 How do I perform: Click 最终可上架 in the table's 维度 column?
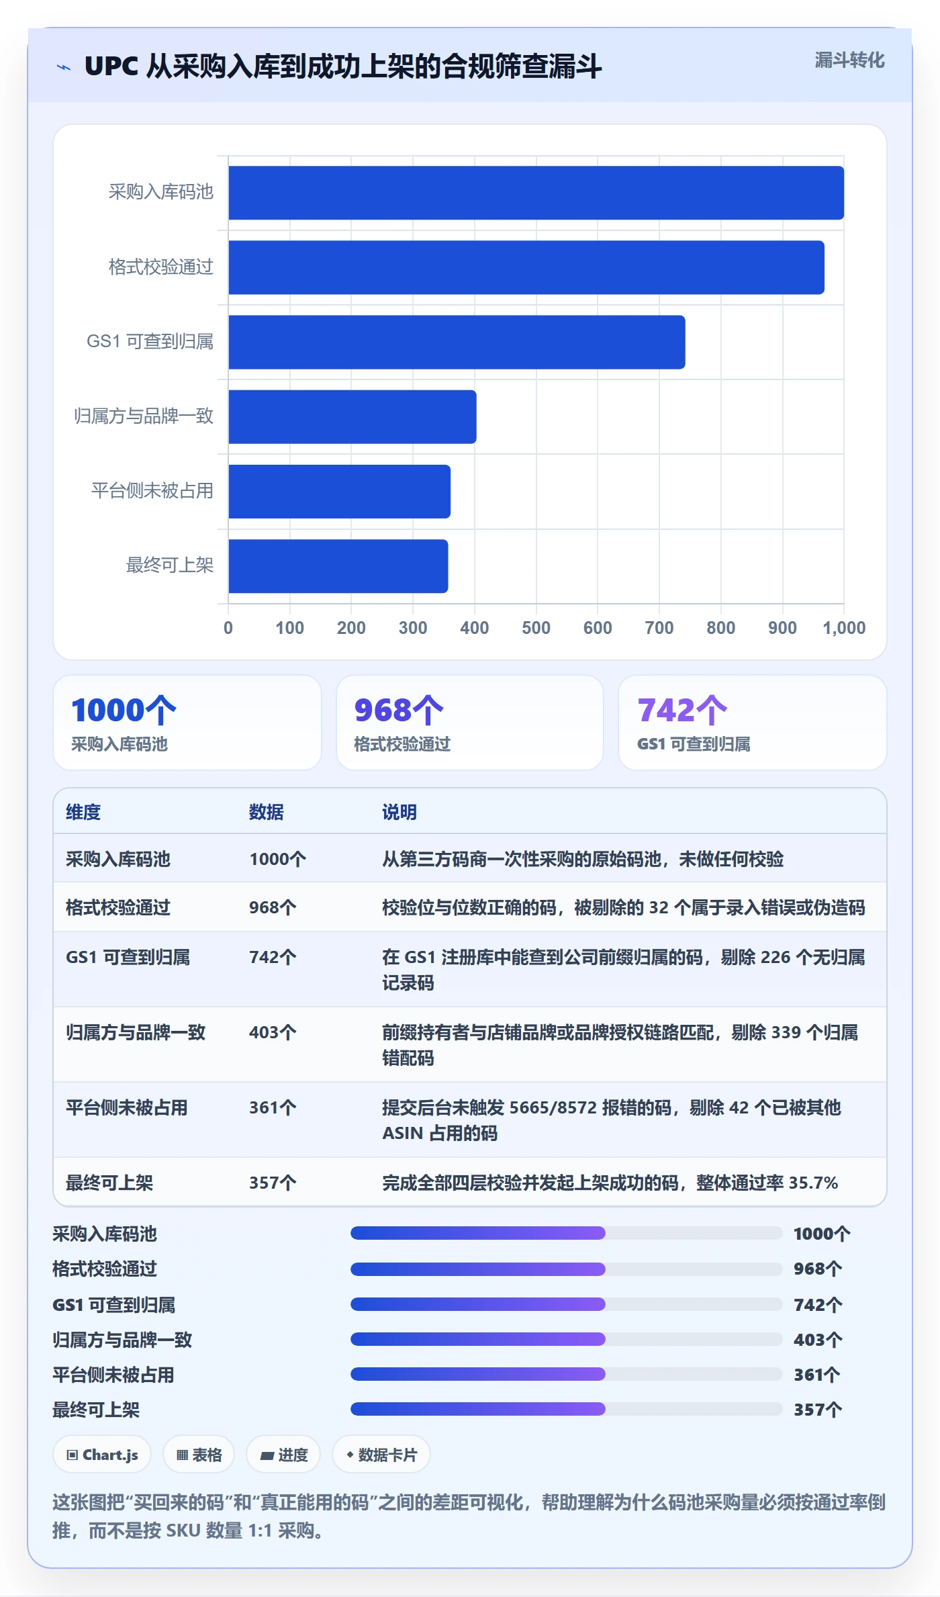[109, 1183]
